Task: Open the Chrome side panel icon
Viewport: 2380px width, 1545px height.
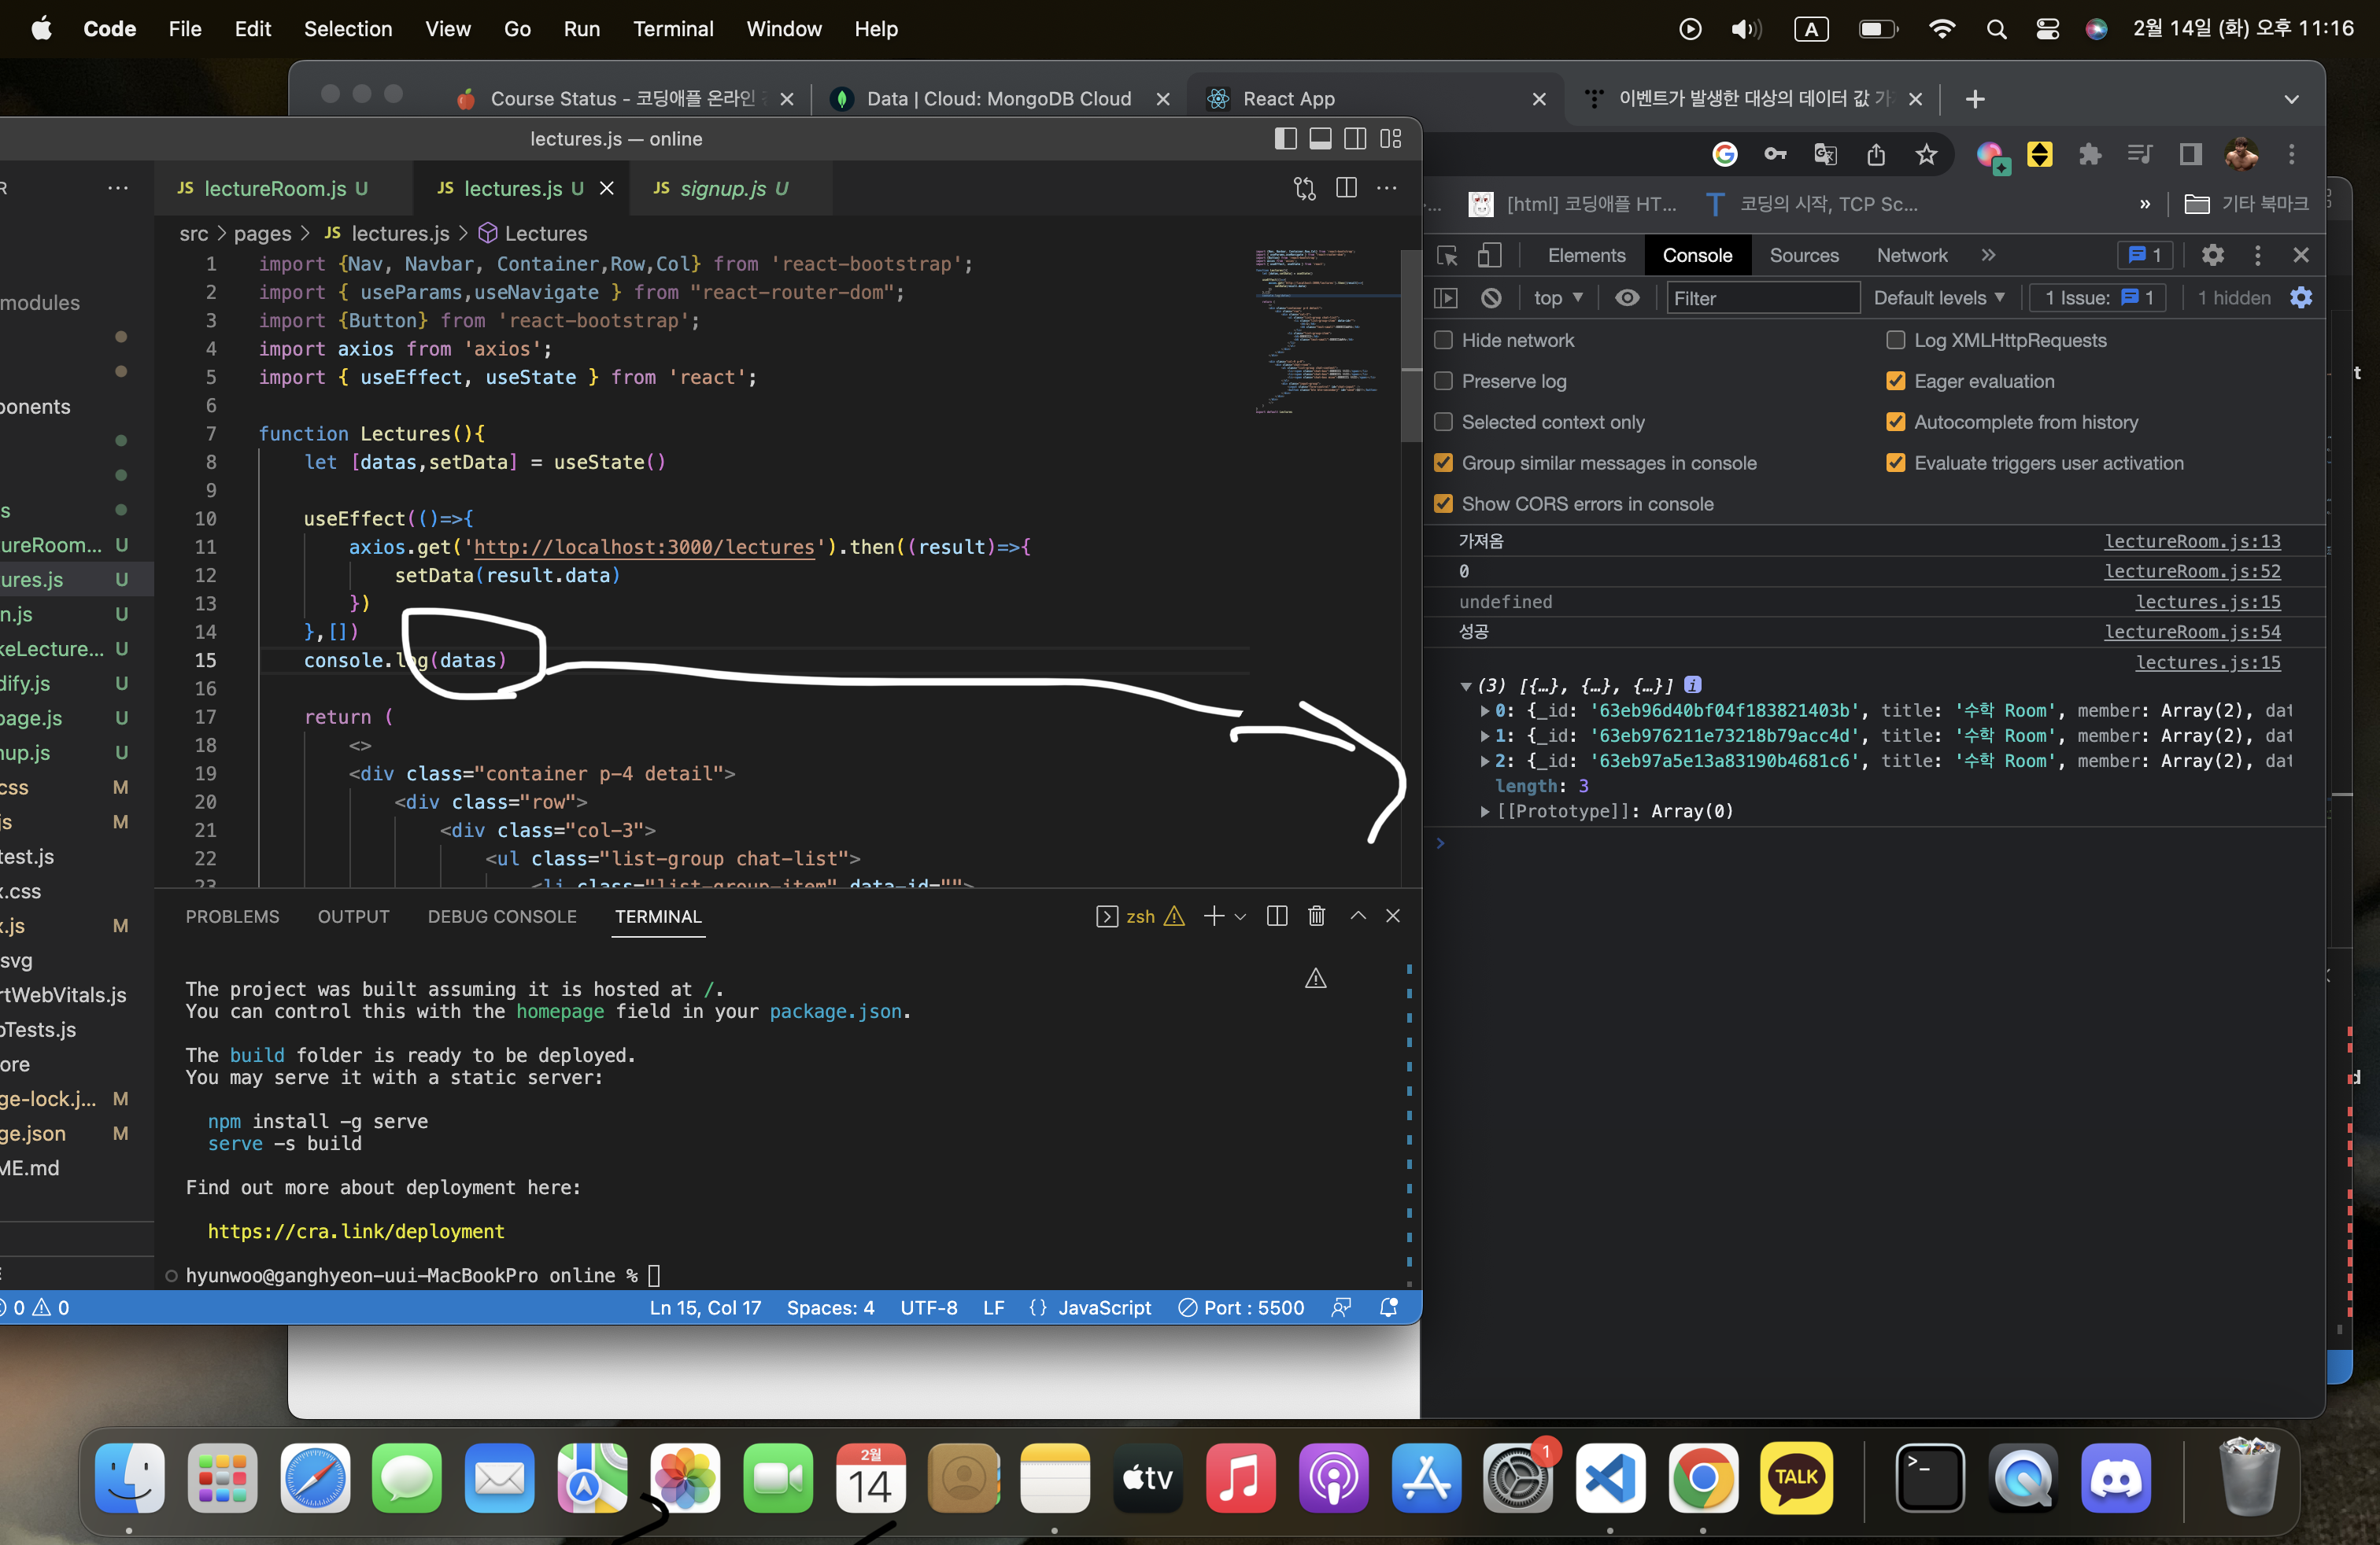Action: [x=2190, y=154]
